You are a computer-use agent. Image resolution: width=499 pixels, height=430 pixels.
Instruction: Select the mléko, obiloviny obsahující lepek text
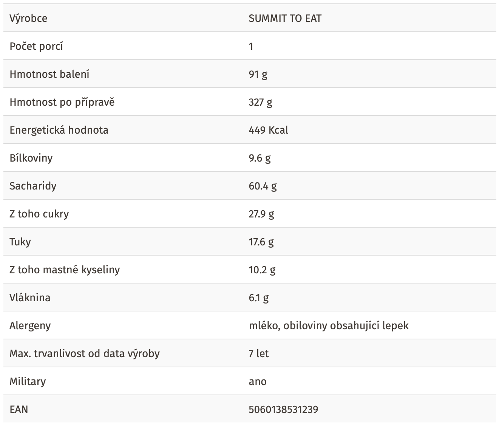[x=329, y=325]
